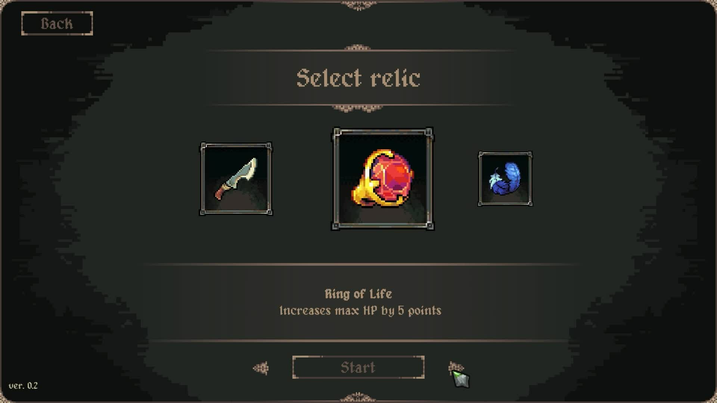Screen dimensions: 717x403
Task: Click the next relic arrow beside Start
Action: point(456,368)
